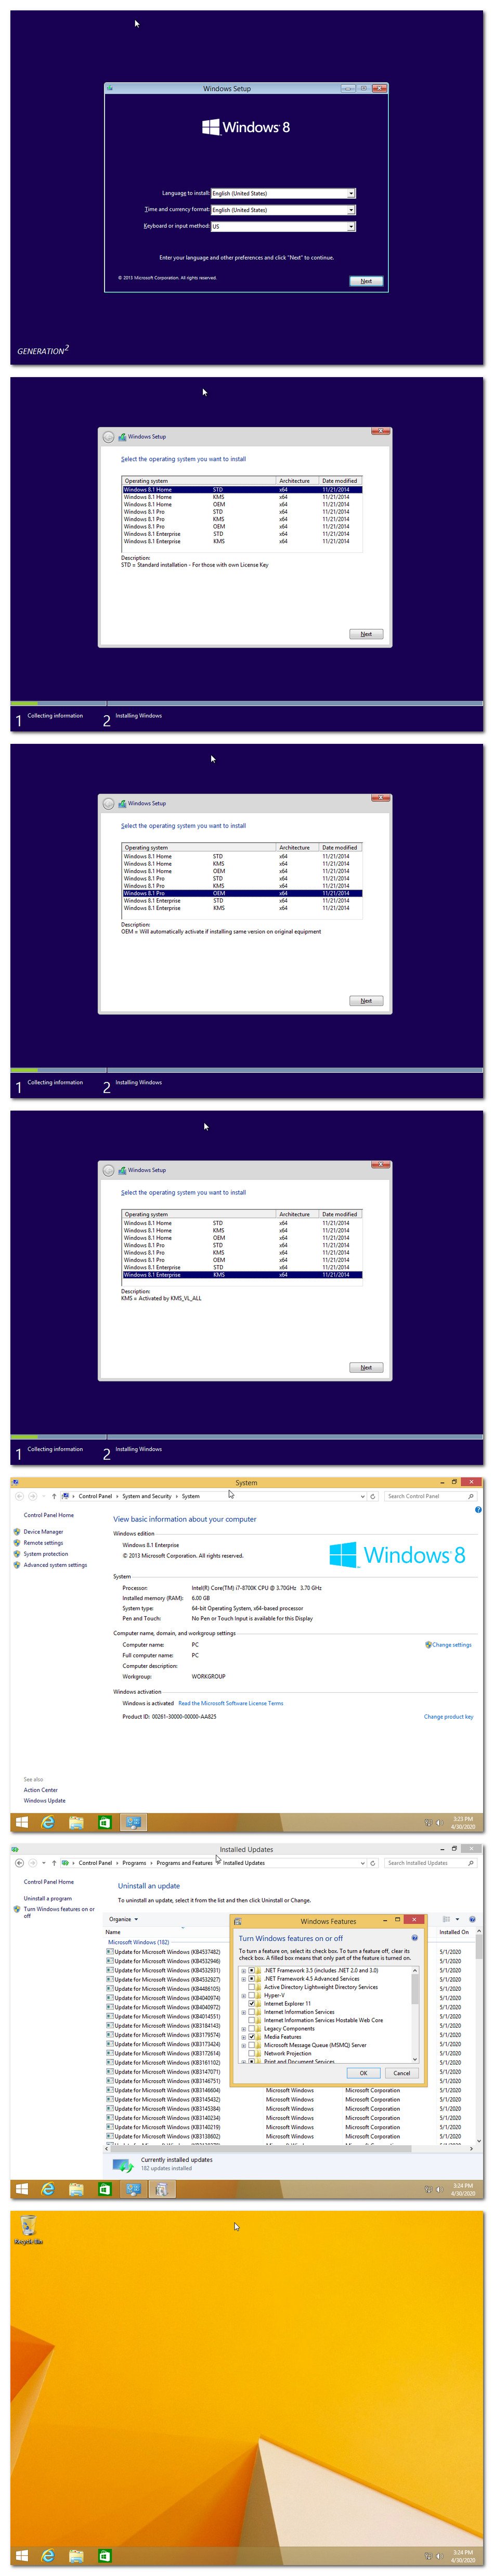Launch Internet Explorer from taskbar under System window

click(x=48, y=1822)
